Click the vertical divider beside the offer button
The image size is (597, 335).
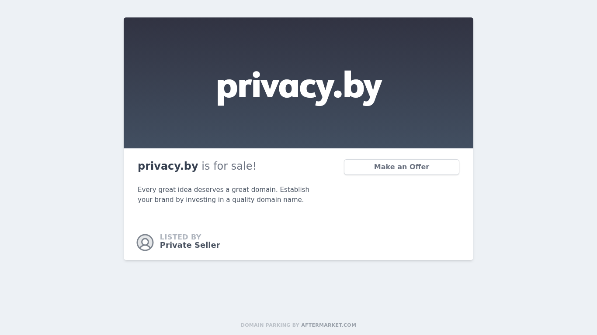[335, 204]
